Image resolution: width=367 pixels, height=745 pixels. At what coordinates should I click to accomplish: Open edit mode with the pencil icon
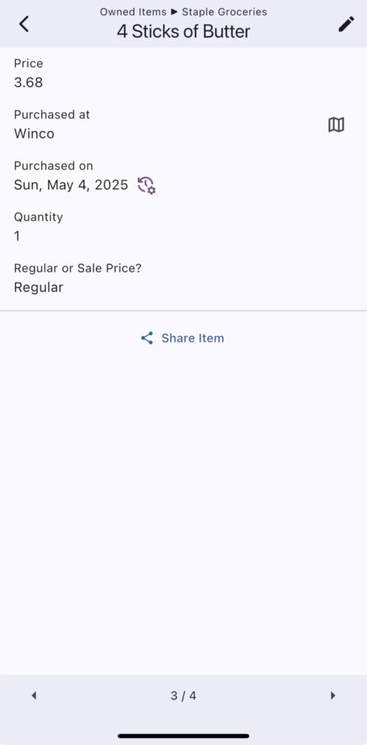pyautogui.click(x=346, y=24)
